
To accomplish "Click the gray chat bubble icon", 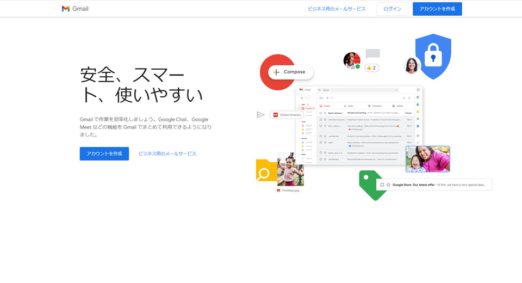I will 372,54.
